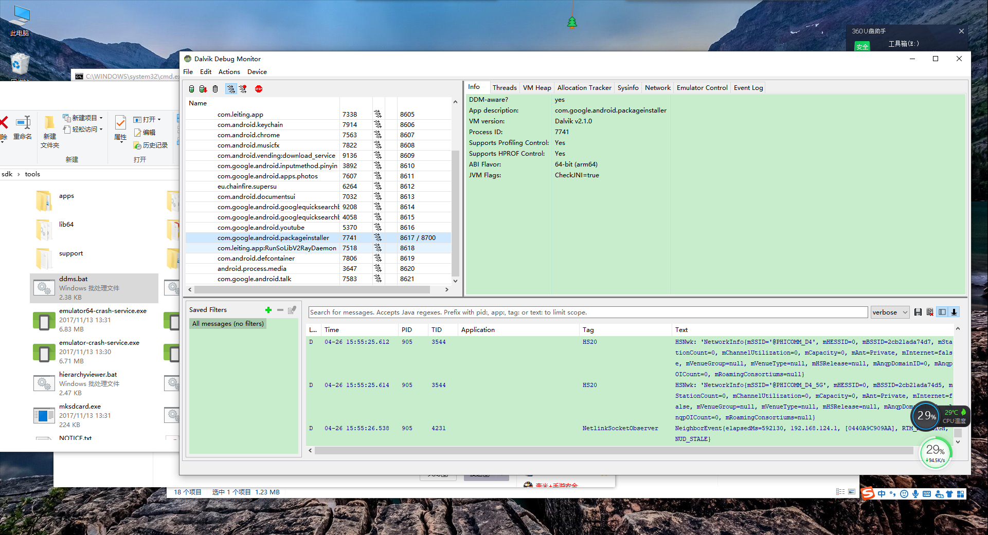Viewport: 988px width, 535px height.
Task: Click the PID column header in logcat
Action: click(414, 330)
